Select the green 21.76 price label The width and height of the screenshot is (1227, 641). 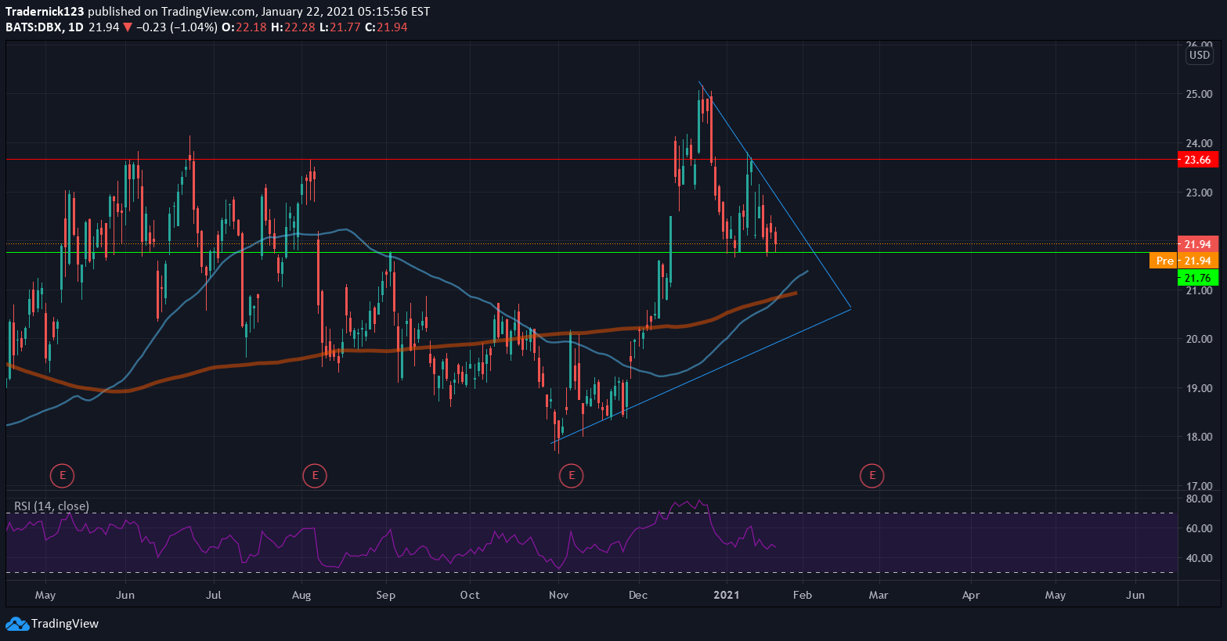[x=1197, y=278]
